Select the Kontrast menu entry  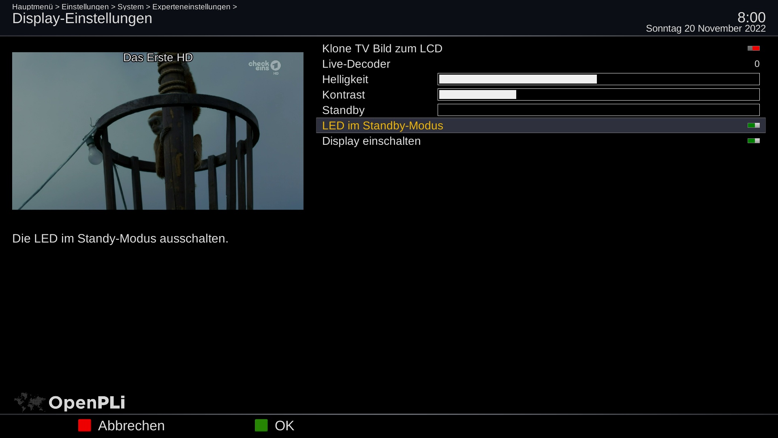(x=343, y=95)
